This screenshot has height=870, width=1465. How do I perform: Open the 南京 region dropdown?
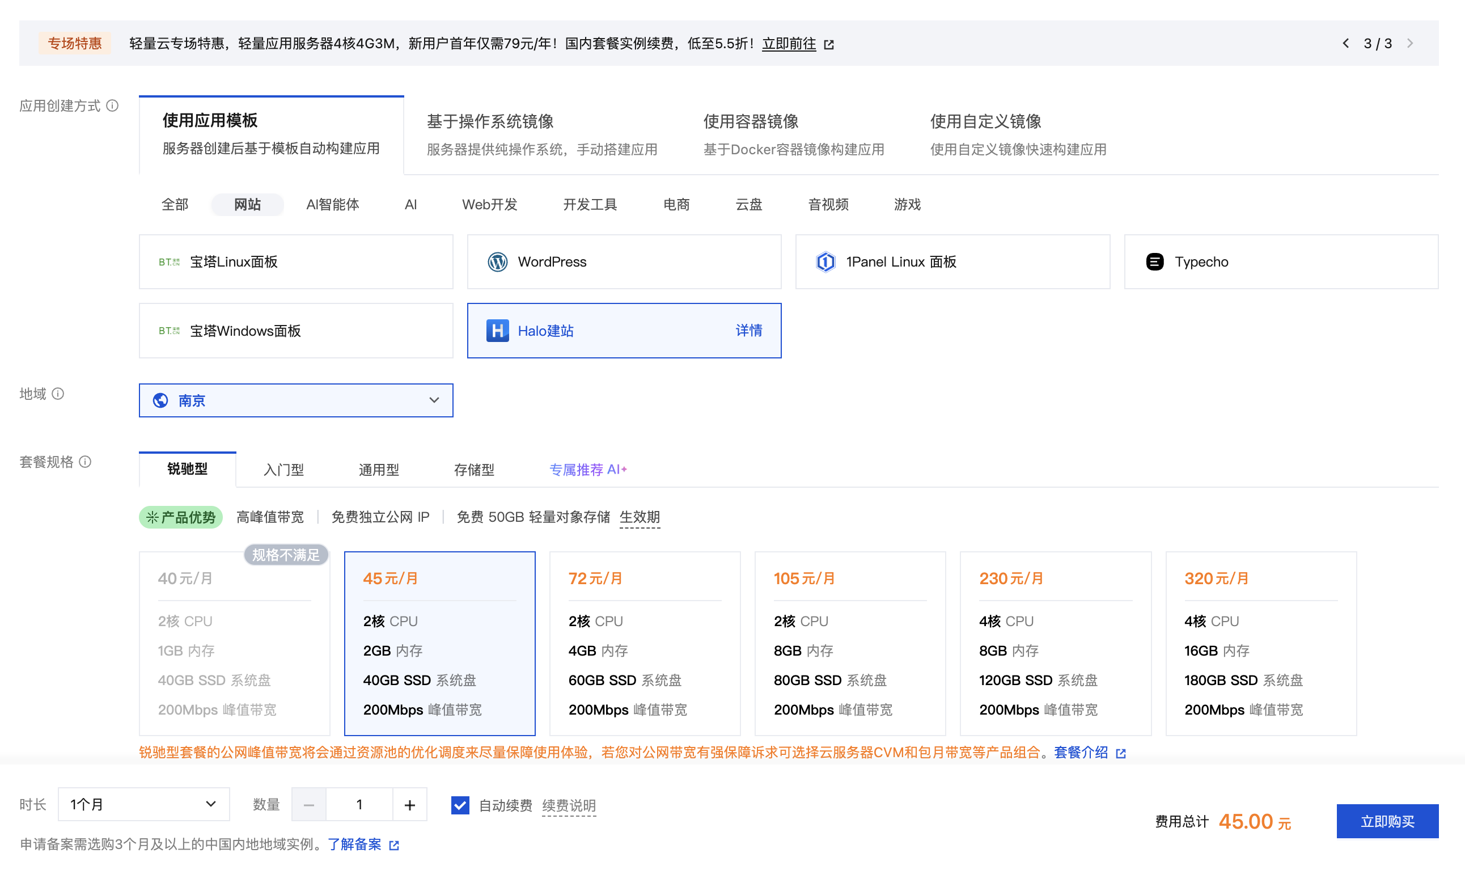[296, 400]
